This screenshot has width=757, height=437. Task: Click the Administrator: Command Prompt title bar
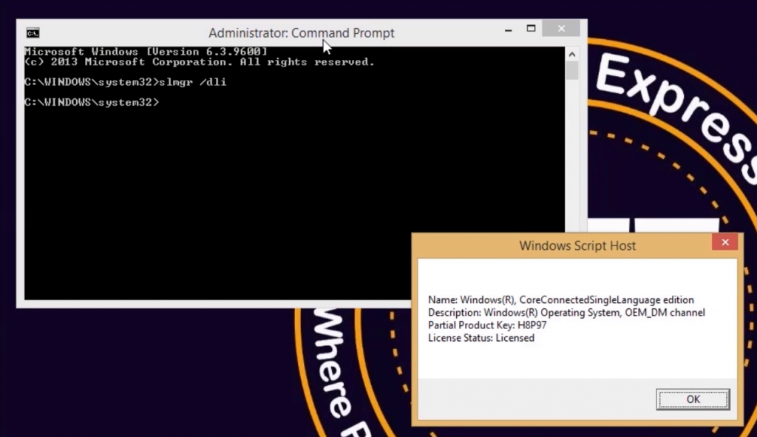click(x=302, y=33)
